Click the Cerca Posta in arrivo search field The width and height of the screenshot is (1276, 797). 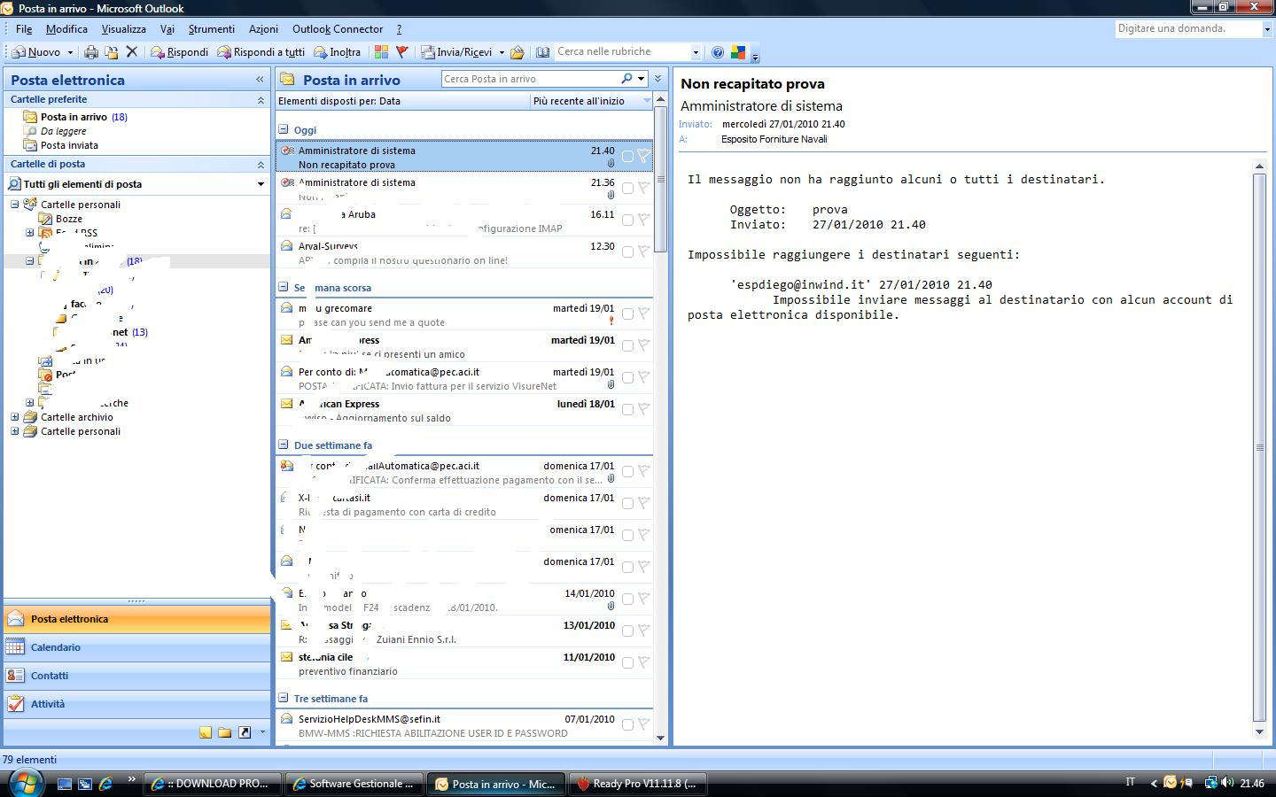tap(530, 79)
